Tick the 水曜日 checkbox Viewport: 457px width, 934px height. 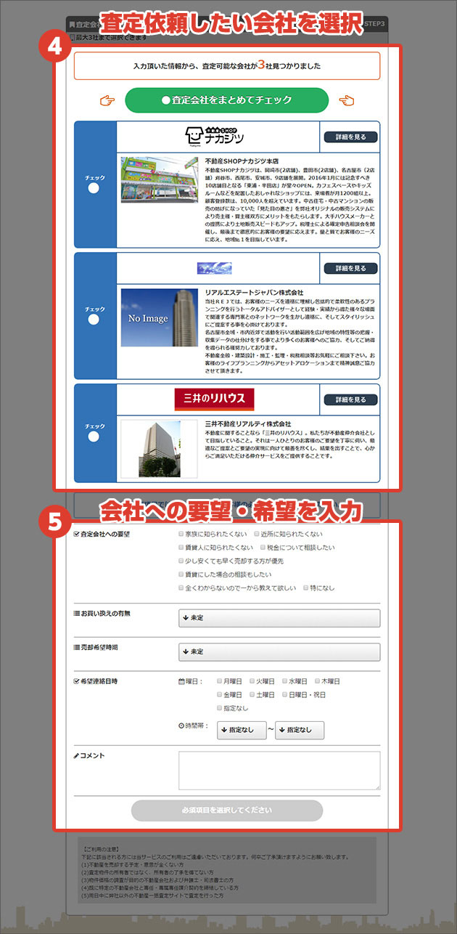pos(285,681)
